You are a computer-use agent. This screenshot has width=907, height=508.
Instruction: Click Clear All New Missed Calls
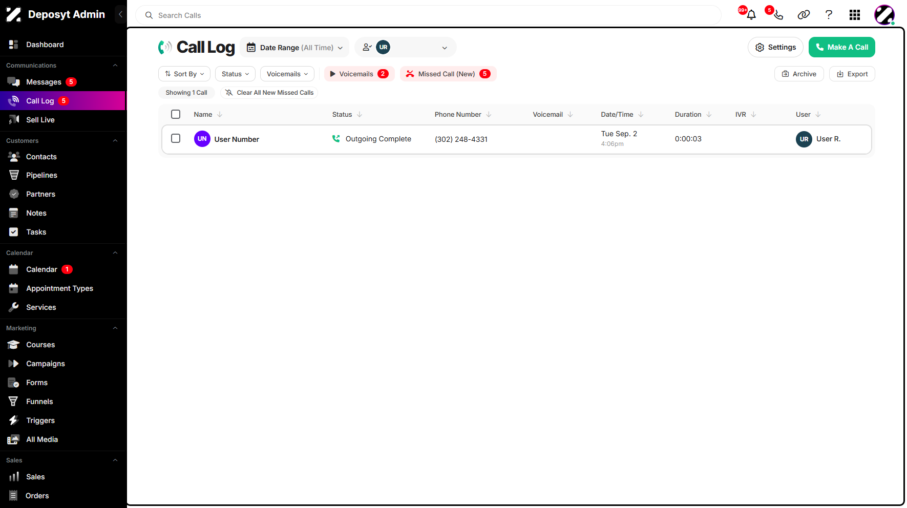pos(269,93)
